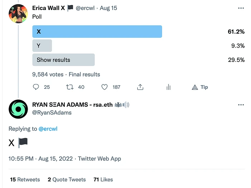Open Erica Wall's profile avatar
The width and height of the screenshot is (251, 188).
pos(18,14)
